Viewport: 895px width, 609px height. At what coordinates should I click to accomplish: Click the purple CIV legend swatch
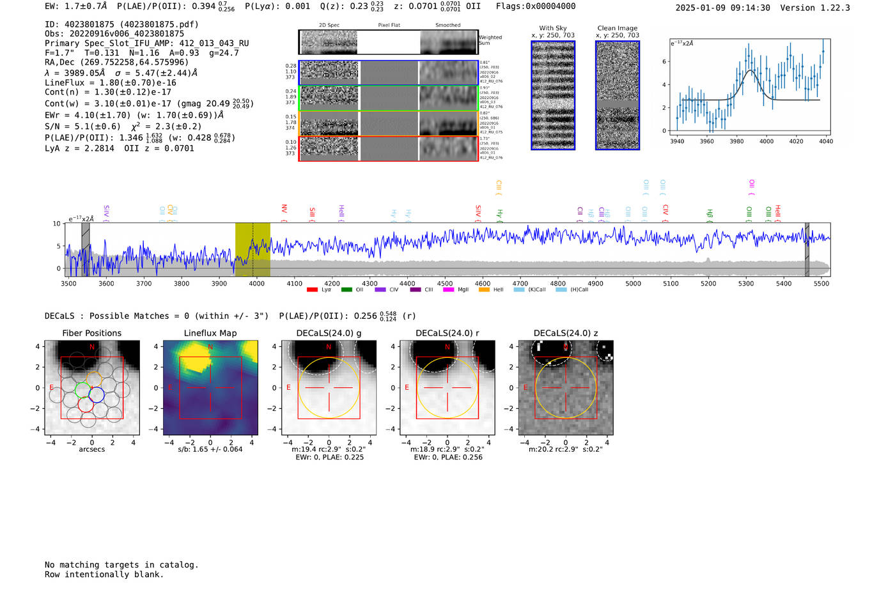tap(380, 289)
